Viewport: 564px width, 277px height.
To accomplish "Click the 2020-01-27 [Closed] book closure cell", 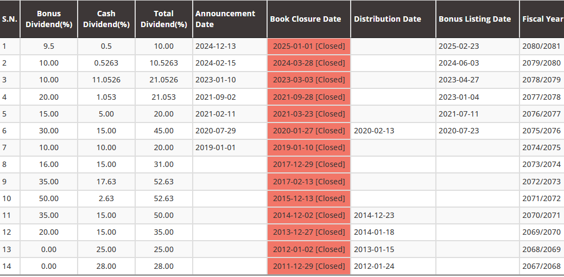I will (x=308, y=131).
